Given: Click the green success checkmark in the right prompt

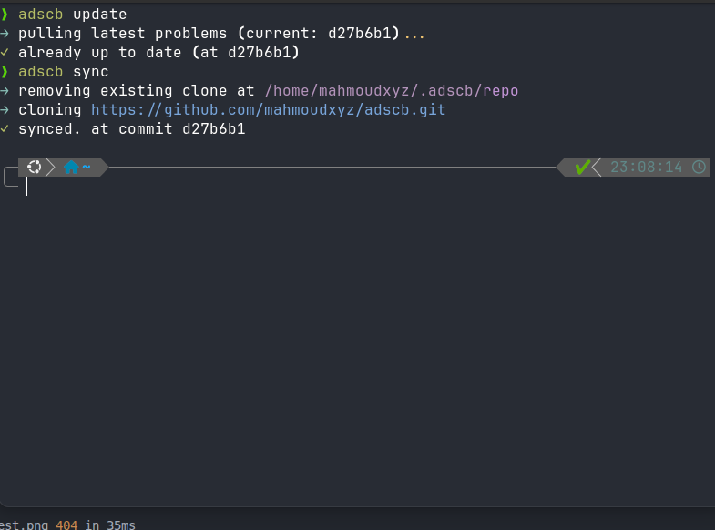Looking at the screenshot, I should pos(582,167).
